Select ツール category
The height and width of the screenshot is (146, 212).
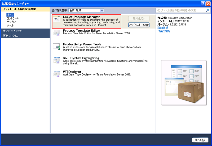click(10, 25)
